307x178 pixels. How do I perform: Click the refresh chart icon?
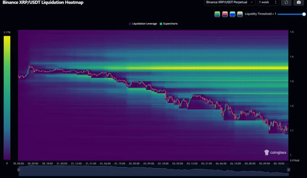pyautogui.click(x=286, y=2)
